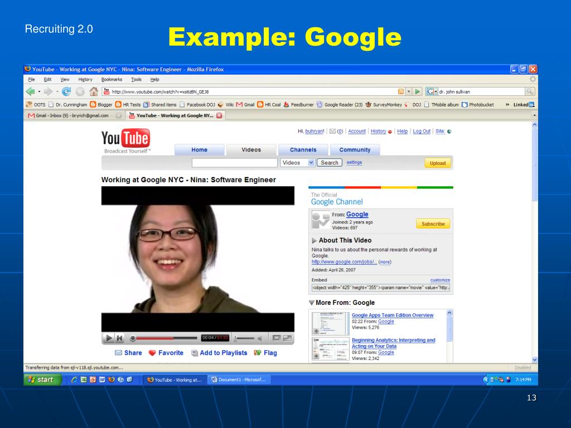
Task: Open the Blogger bookmark
Action: click(x=101, y=104)
